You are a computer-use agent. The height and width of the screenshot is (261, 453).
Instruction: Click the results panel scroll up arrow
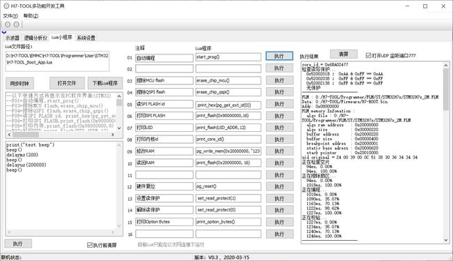pyautogui.click(x=446, y=66)
